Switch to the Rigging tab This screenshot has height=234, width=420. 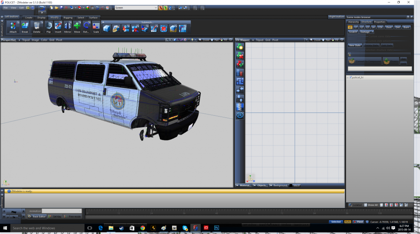(x=68, y=18)
